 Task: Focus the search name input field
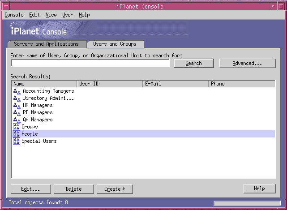coord(90,63)
